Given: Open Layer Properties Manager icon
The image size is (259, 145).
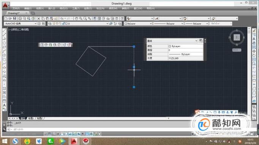Looking at the screenshot, I should pyautogui.click(x=49, y=24).
